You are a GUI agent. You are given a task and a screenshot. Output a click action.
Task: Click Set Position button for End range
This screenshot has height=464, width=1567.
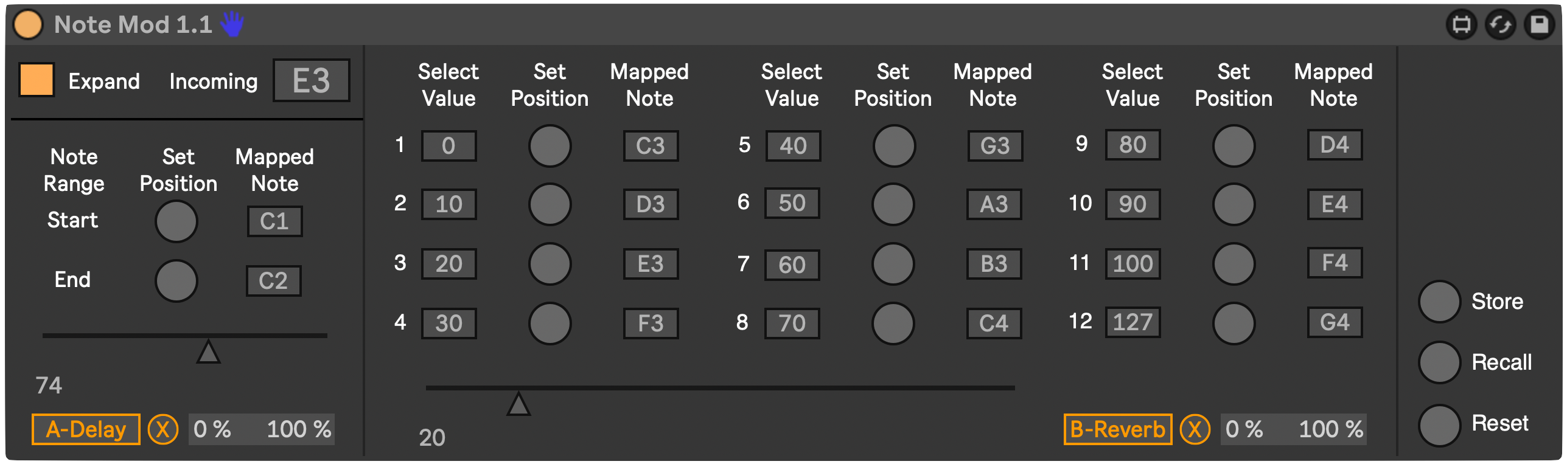pos(176,281)
